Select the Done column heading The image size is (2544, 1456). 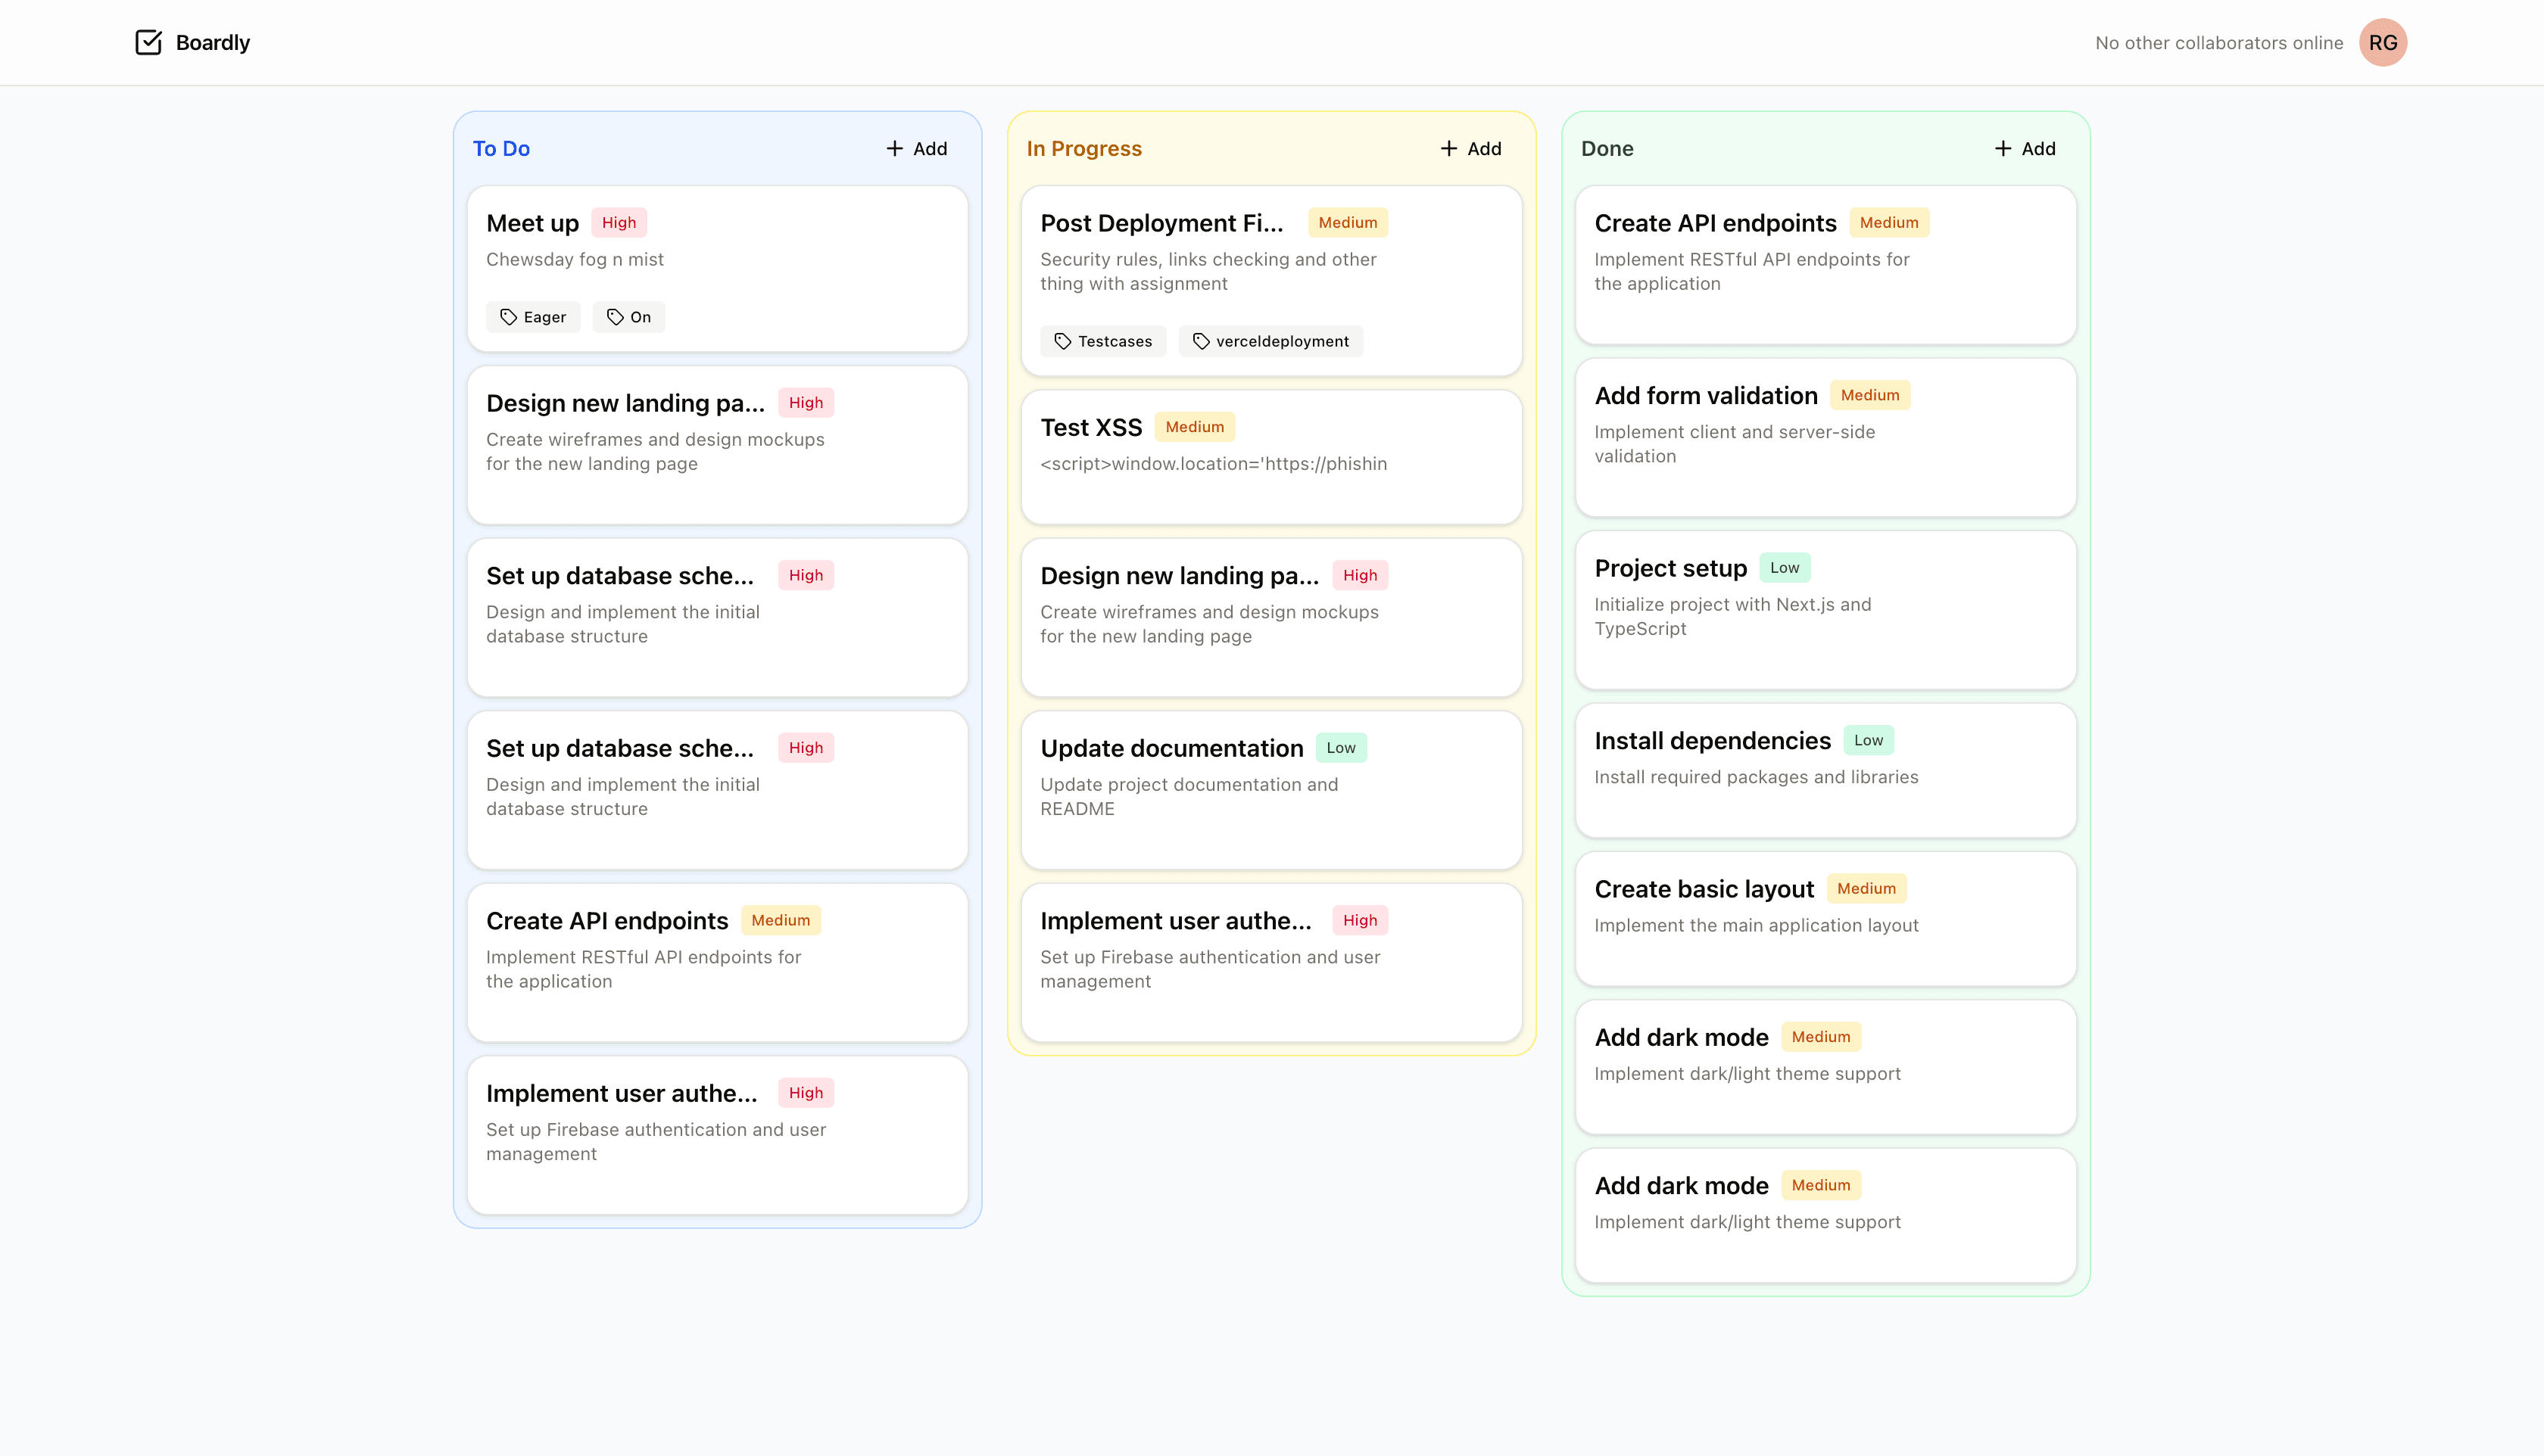tap(1607, 148)
